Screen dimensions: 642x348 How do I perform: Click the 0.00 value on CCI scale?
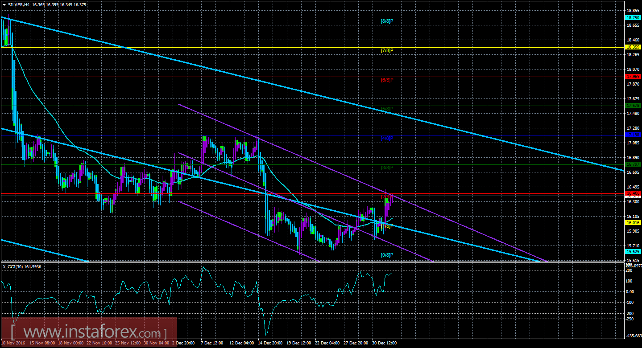(630, 291)
